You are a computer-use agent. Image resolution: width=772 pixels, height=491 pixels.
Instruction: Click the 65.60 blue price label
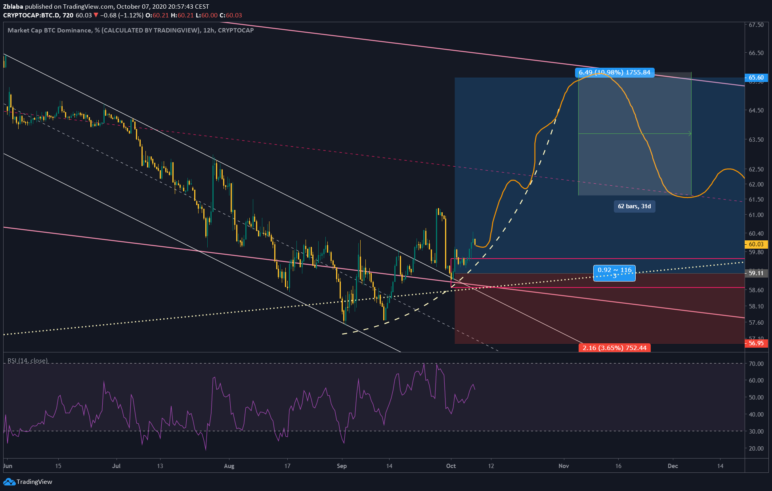[x=756, y=78]
